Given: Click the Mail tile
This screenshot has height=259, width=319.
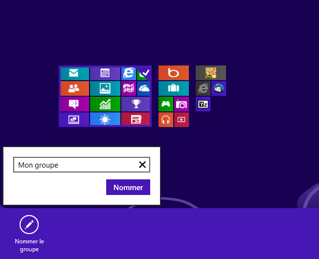Looking at the screenshot, I should 75,73.
